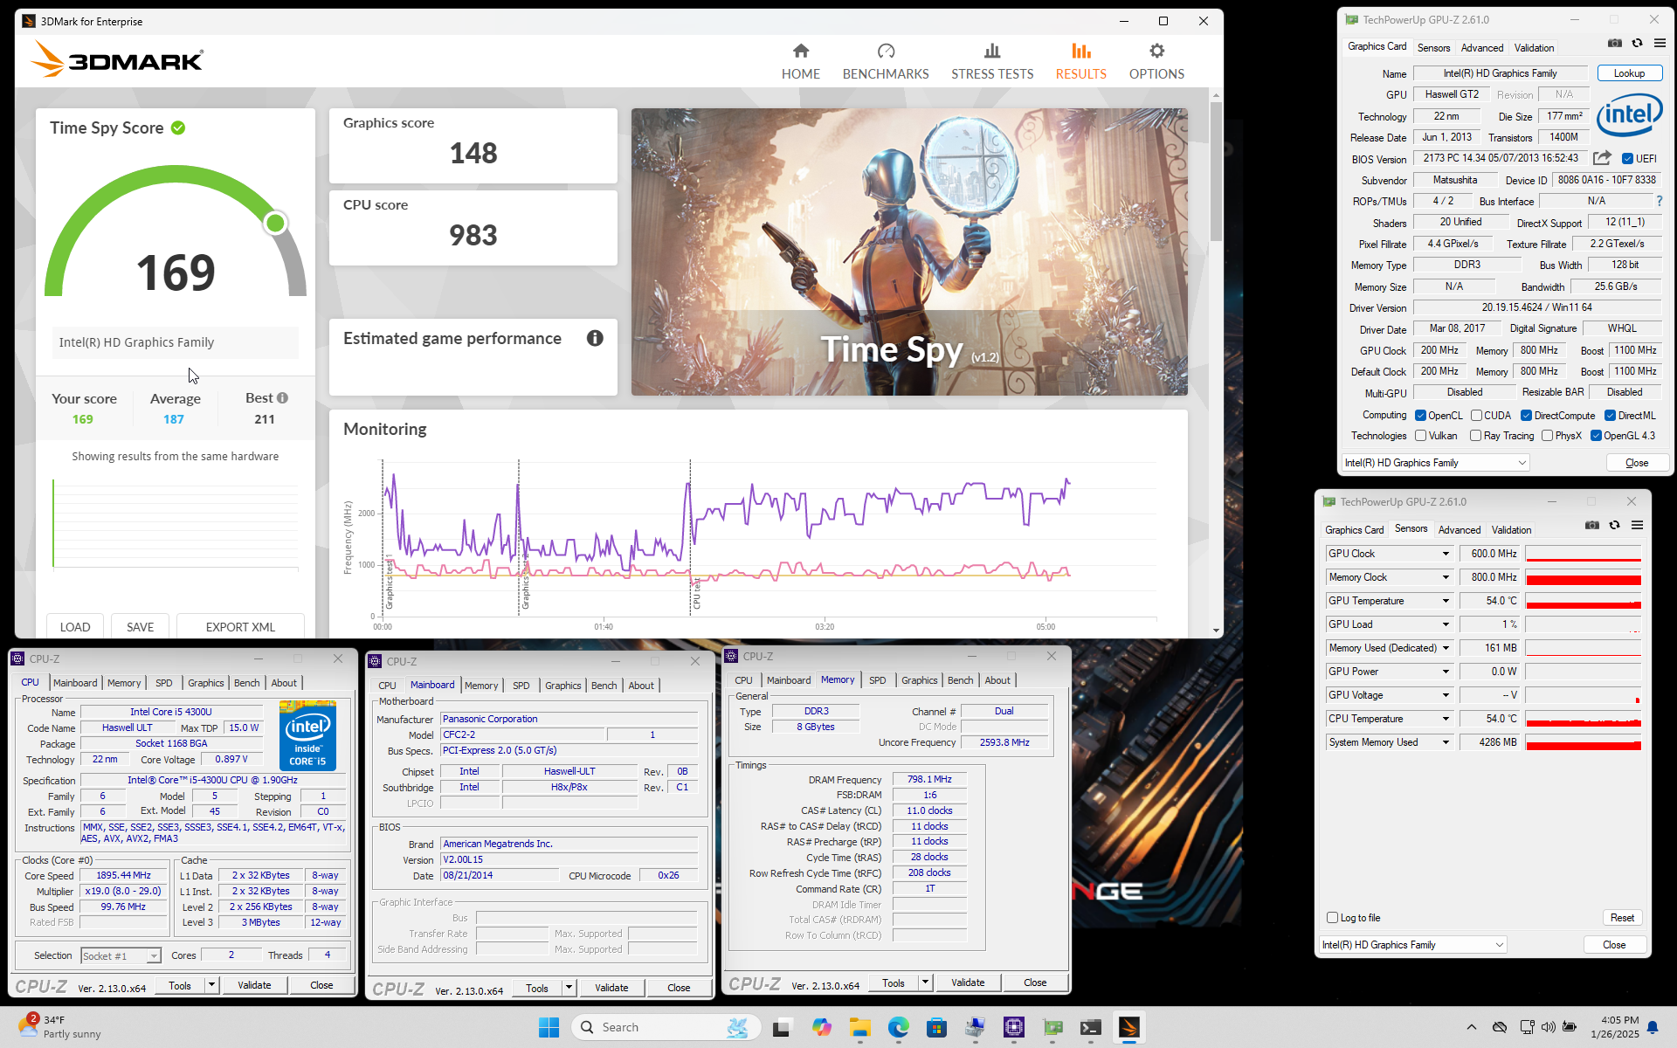Open Sensors tab in upper GPU-Z window
Viewport: 1677px width, 1048px height.
(x=1433, y=48)
